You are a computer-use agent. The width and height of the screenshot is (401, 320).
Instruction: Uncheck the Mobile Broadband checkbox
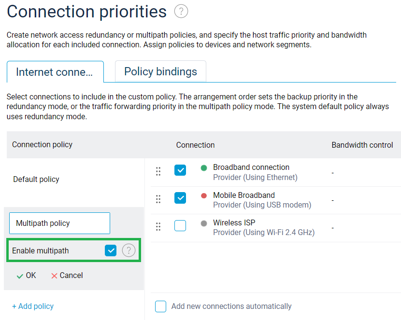[180, 198]
